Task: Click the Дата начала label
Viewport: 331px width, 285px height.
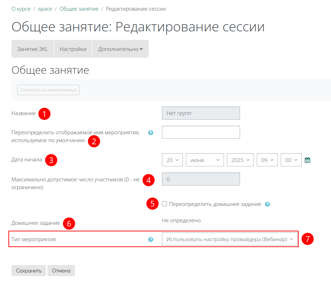Action: pyautogui.click(x=27, y=160)
